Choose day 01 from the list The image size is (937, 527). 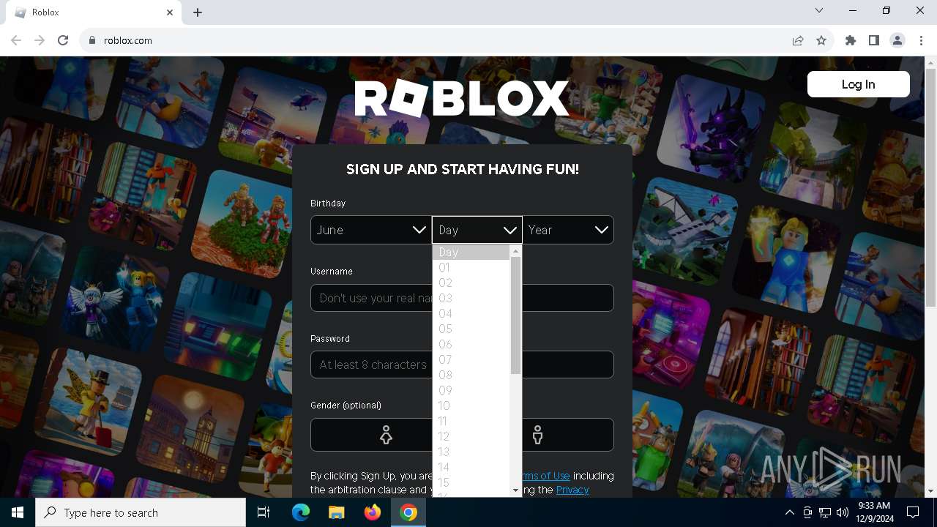point(471,267)
